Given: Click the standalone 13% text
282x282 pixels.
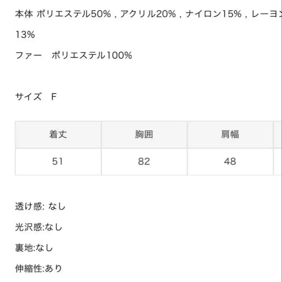Looking at the screenshot, I should (x=25, y=35).
